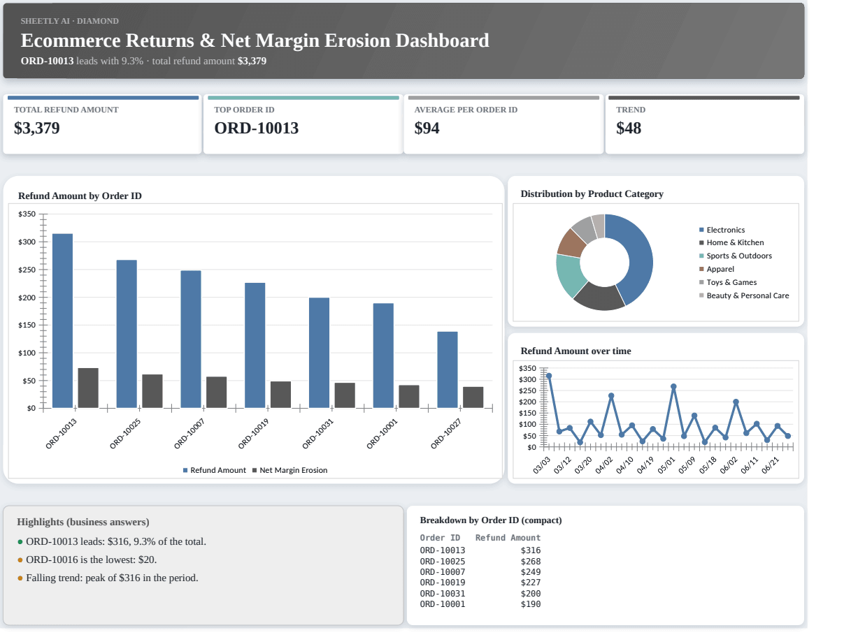This screenshot has height=644, width=858.
Task: Select the Net Margin Erosion legend entry
Action: [x=289, y=470]
